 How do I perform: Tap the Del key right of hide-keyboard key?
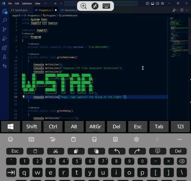[178, 151]
